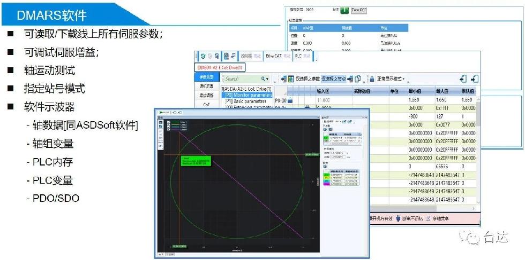Select the ASDA-A2-E CoE Drive(1) tree root
The height and width of the screenshot is (260, 525).
(246, 89)
